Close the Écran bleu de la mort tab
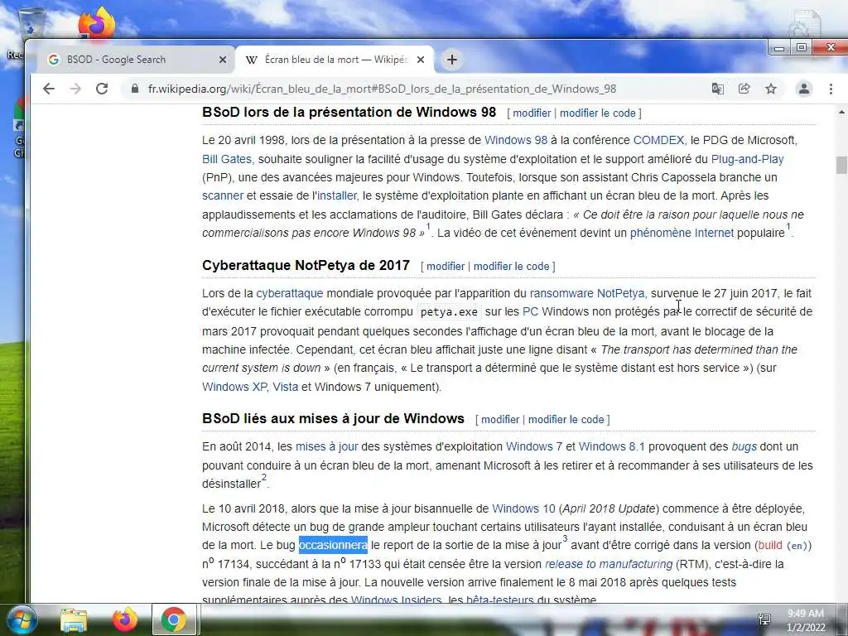 coord(421,60)
